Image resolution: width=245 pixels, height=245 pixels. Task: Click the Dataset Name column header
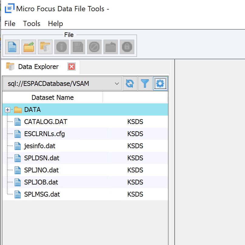coord(52,97)
